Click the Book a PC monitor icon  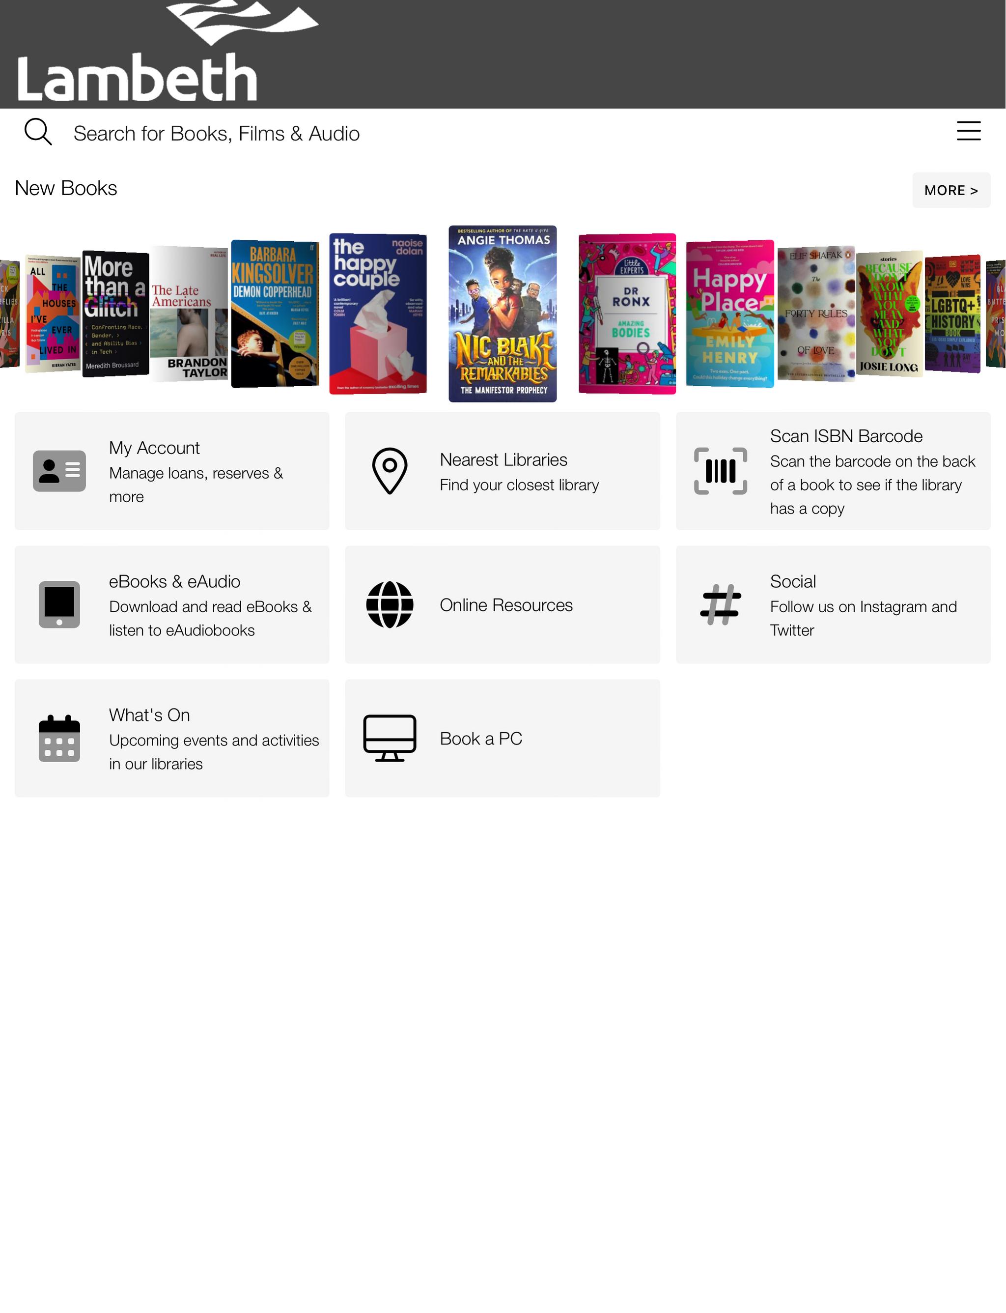(390, 738)
